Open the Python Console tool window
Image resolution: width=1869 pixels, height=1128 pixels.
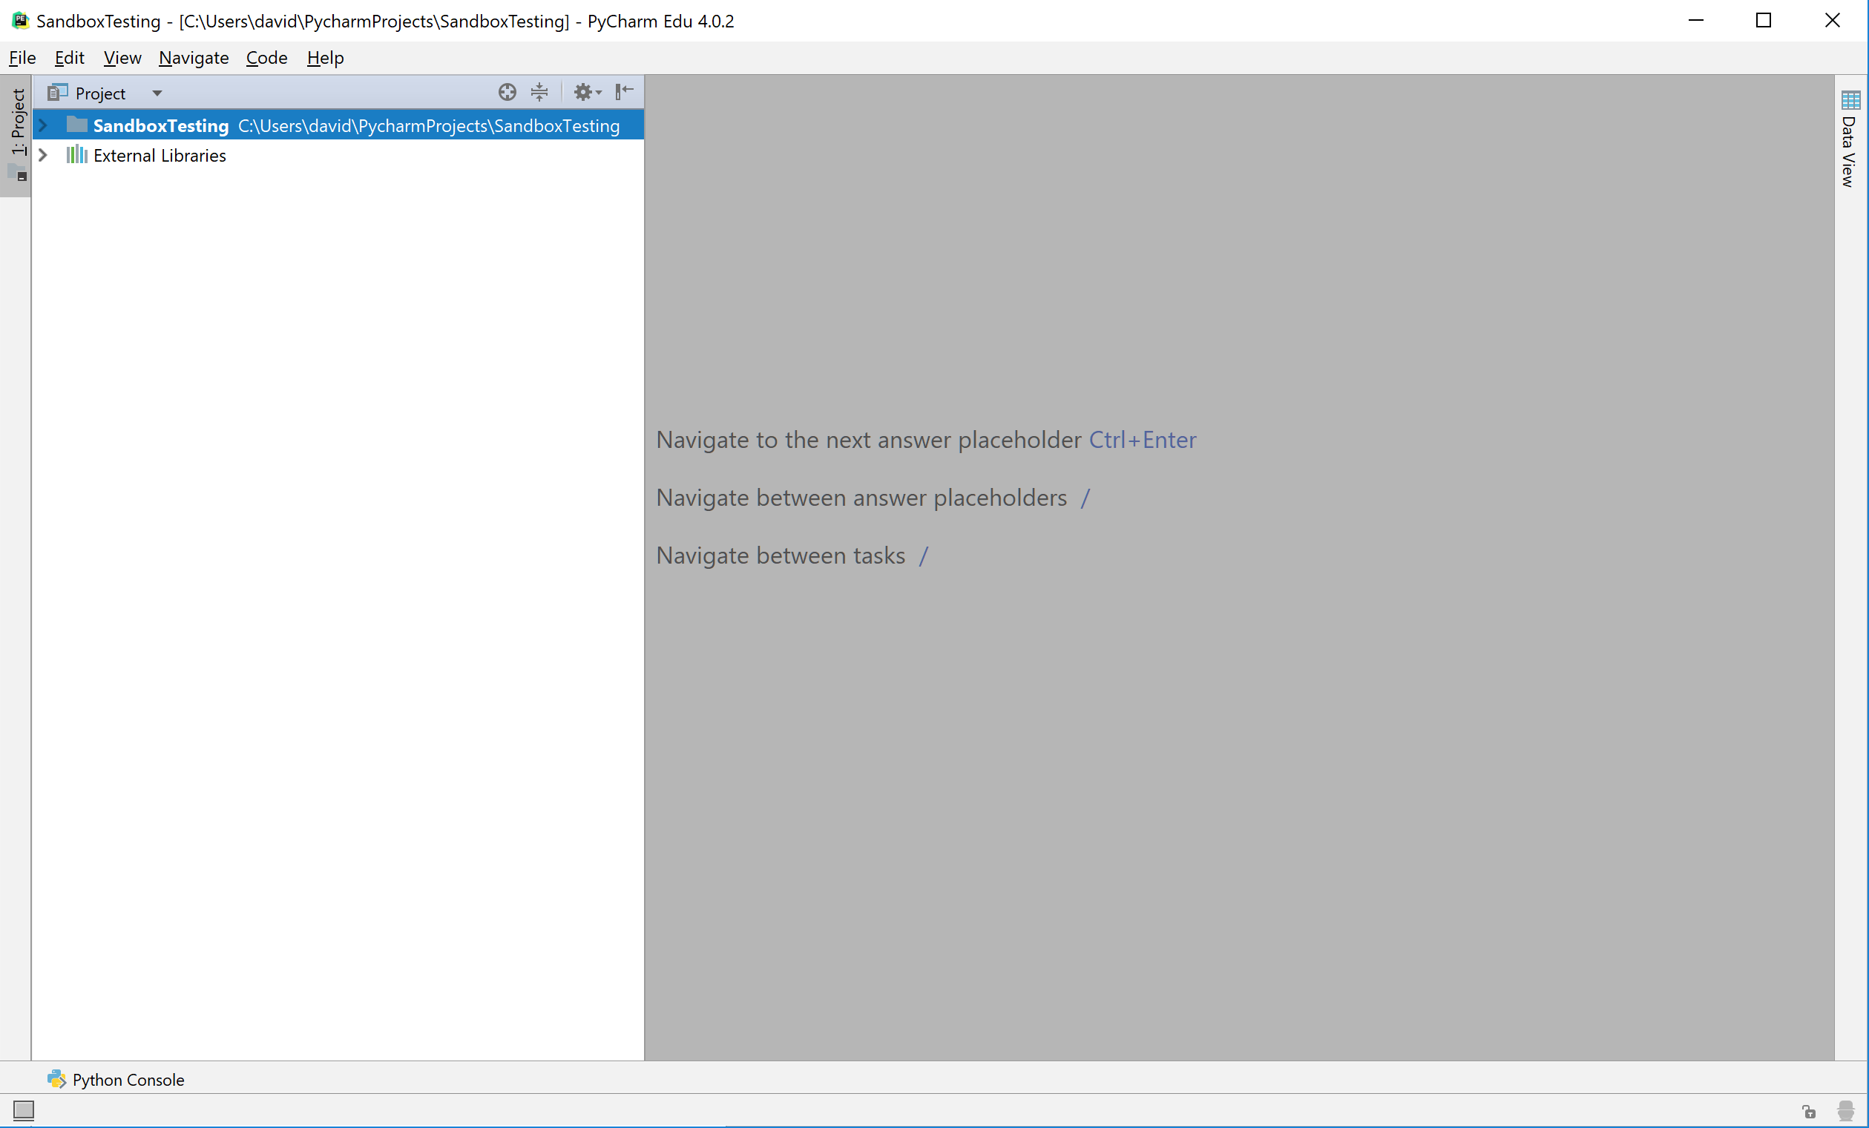point(116,1079)
